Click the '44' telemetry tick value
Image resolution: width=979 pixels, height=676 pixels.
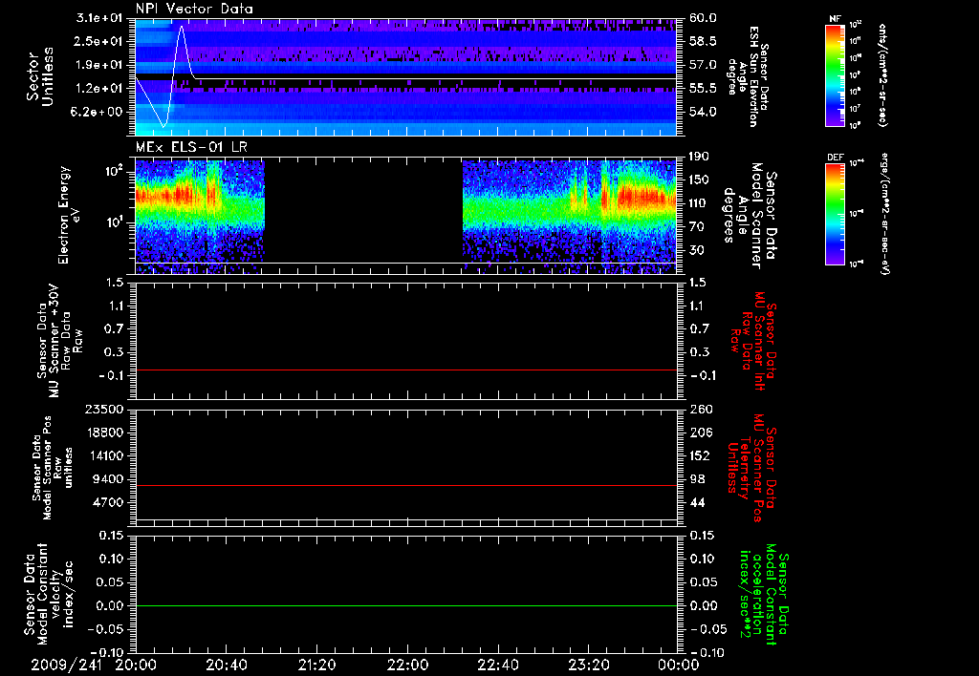pos(696,502)
